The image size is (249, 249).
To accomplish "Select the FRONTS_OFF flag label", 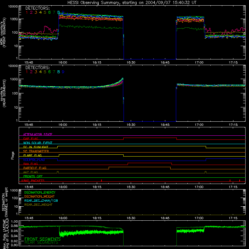I will [33, 176].
